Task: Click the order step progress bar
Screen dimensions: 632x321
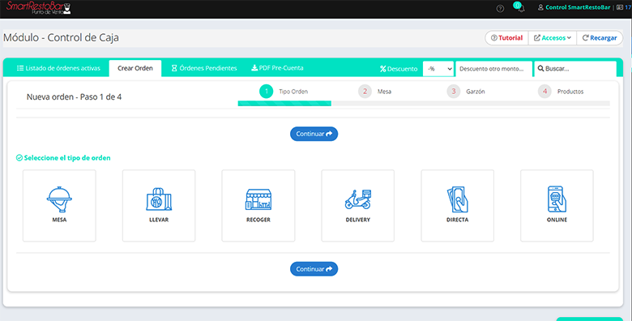Action: pyautogui.click(x=424, y=104)
